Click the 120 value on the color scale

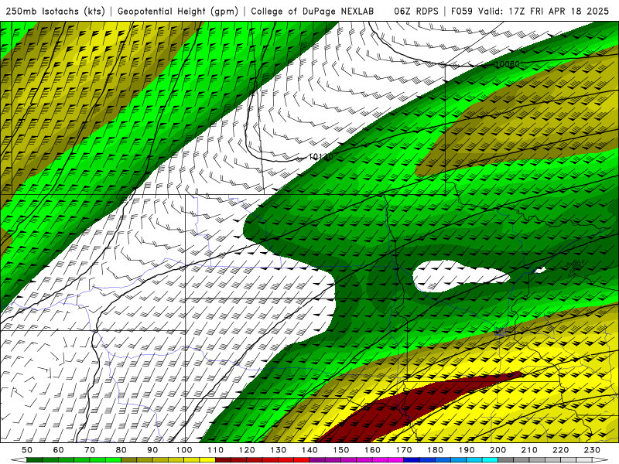pyautogui.click(x=247, y=450)
